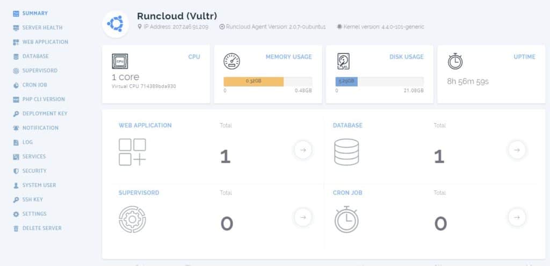Open the Server Health menu item
Image resolution: width=550 pixels, height=266 pixels.
pyautogui.click(x=42, y=28)
